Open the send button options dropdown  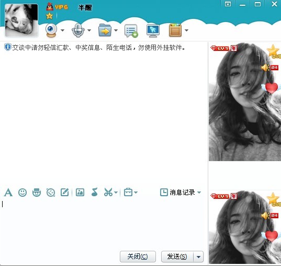pos(198,257)
